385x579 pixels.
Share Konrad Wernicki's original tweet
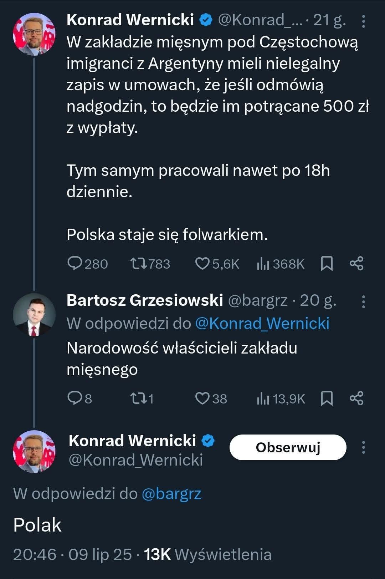[x=356, y=263]
